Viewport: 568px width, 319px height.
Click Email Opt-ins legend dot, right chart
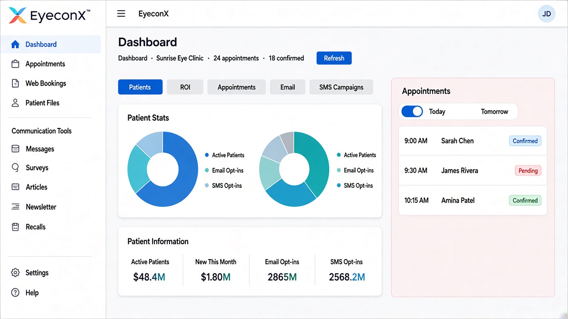(339, 171)
